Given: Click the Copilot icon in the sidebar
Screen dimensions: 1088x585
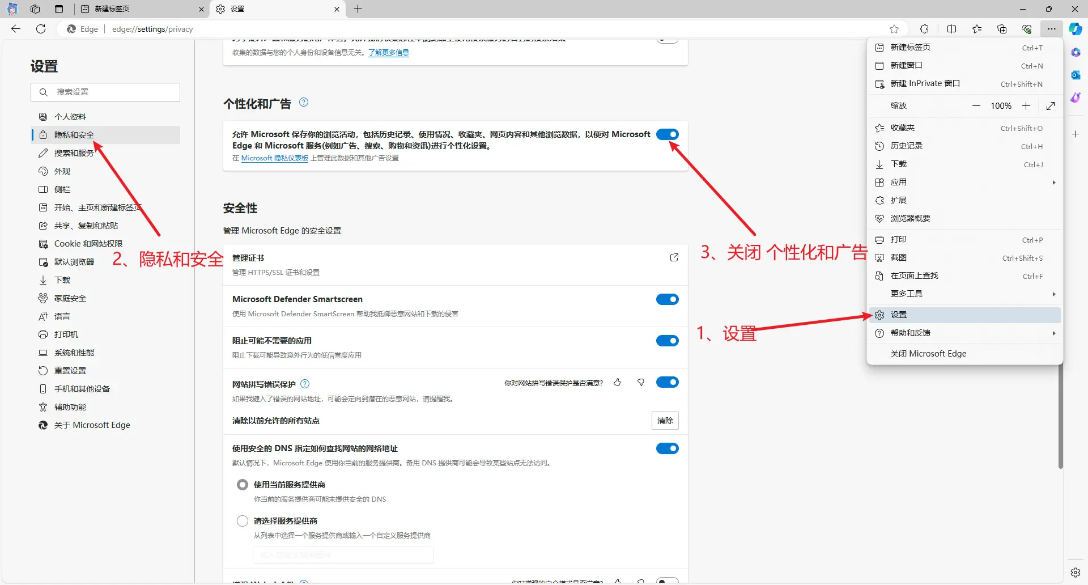Looking at the screenshot, I should (1075, 29).
